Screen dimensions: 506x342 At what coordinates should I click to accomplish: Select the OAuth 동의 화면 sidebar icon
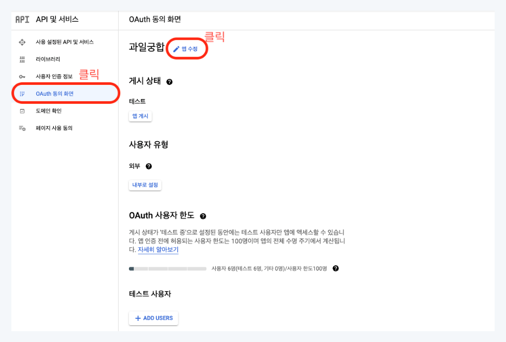pos(22,93)
